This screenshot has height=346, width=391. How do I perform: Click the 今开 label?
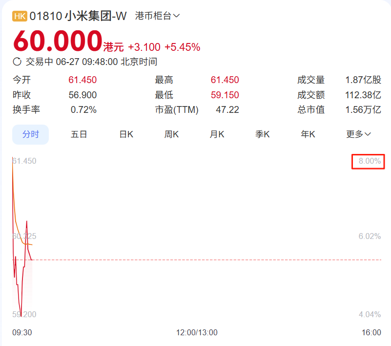[x=21, y=80]
